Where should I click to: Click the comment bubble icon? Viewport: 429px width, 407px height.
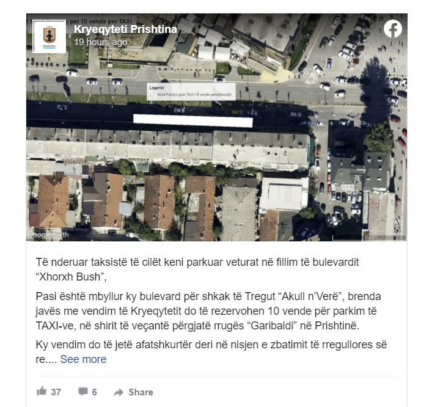coord(83,391)
